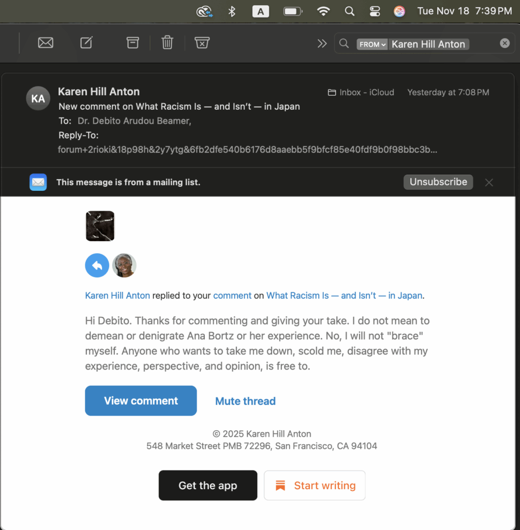The image size is (520, 530).
Task: Archive the selected message
Action: pos(132,43)
